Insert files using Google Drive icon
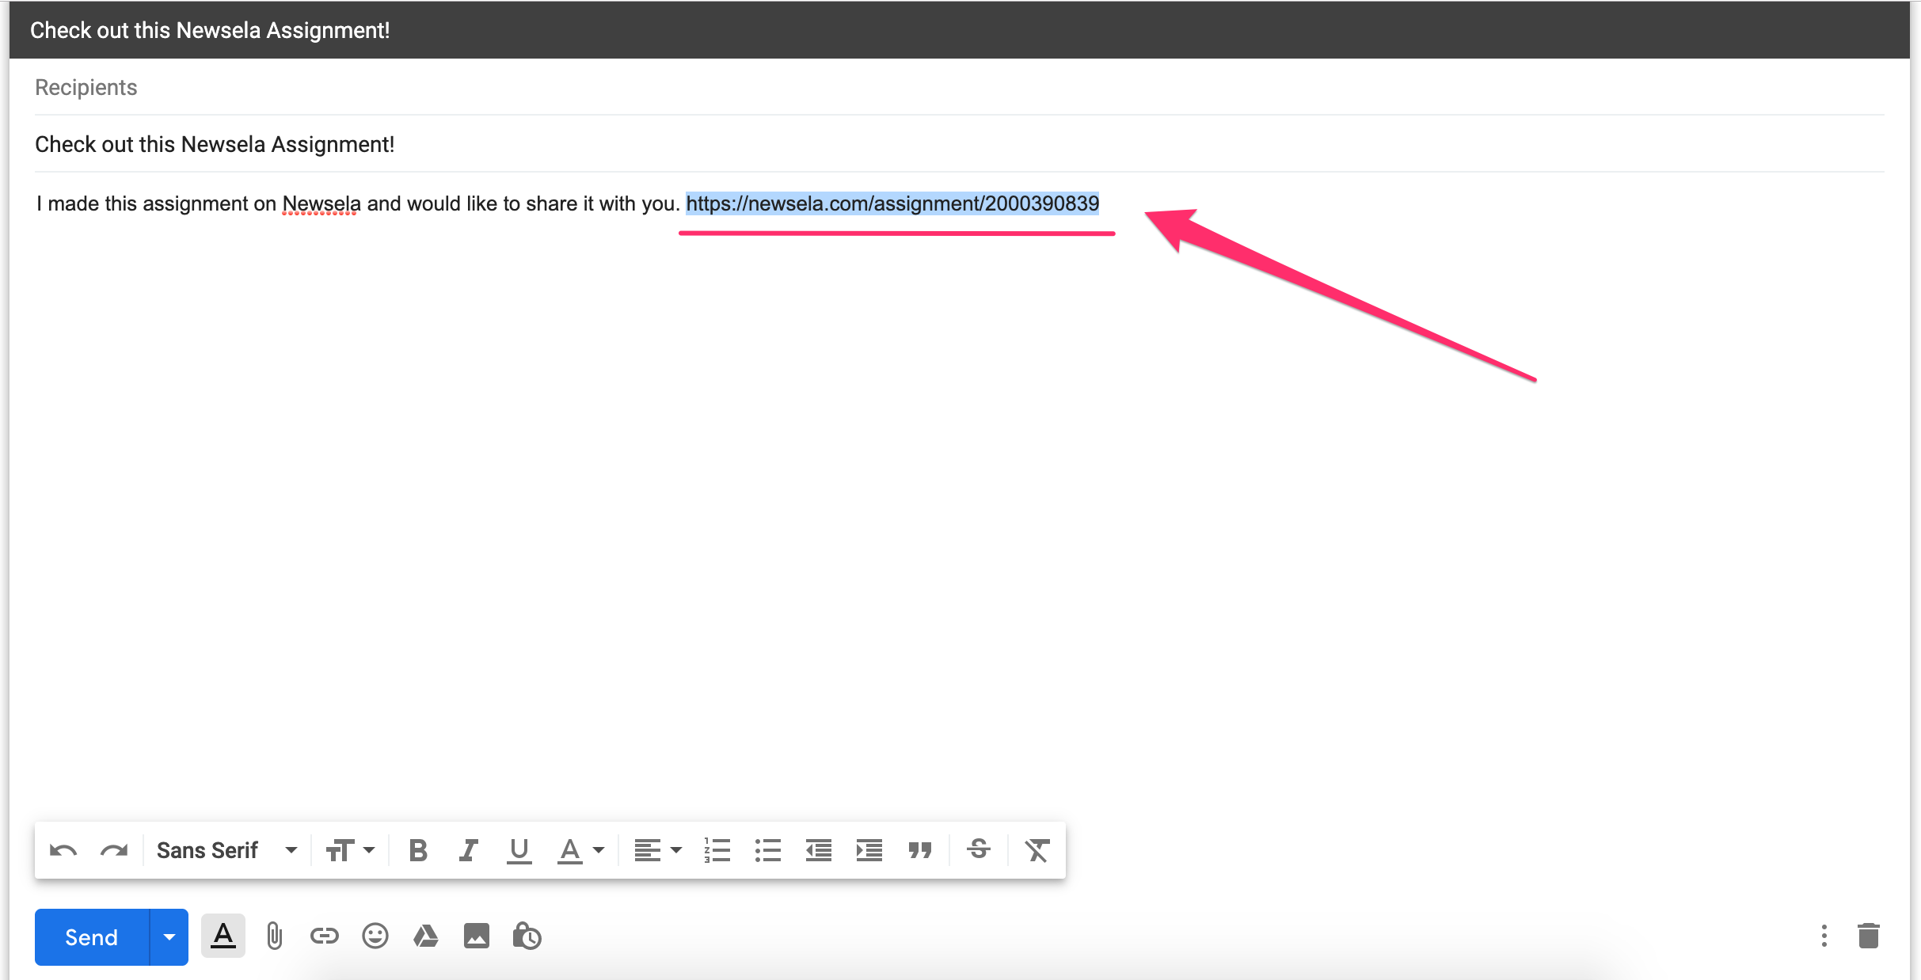The height and width of the screenshot is (980, 1921). [x=426, y=936]
